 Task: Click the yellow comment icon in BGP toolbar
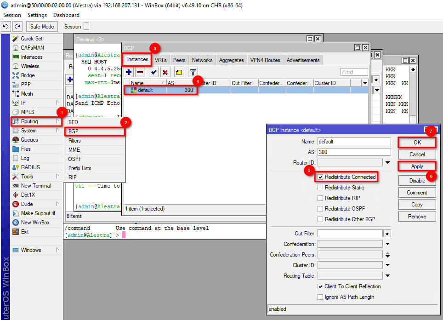pyautogui.click(x=179, y=72)
